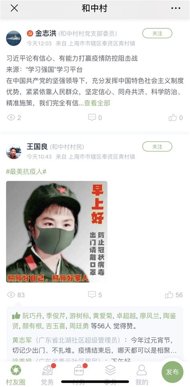Open the three-dot more options menu
Image resolution: width=190 pixels, height=387 pixels.
176,8
